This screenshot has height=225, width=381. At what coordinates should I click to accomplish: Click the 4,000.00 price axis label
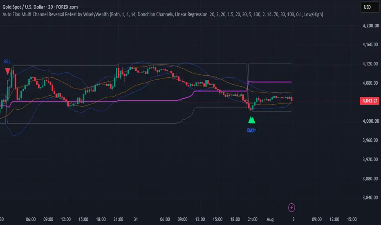370,121
